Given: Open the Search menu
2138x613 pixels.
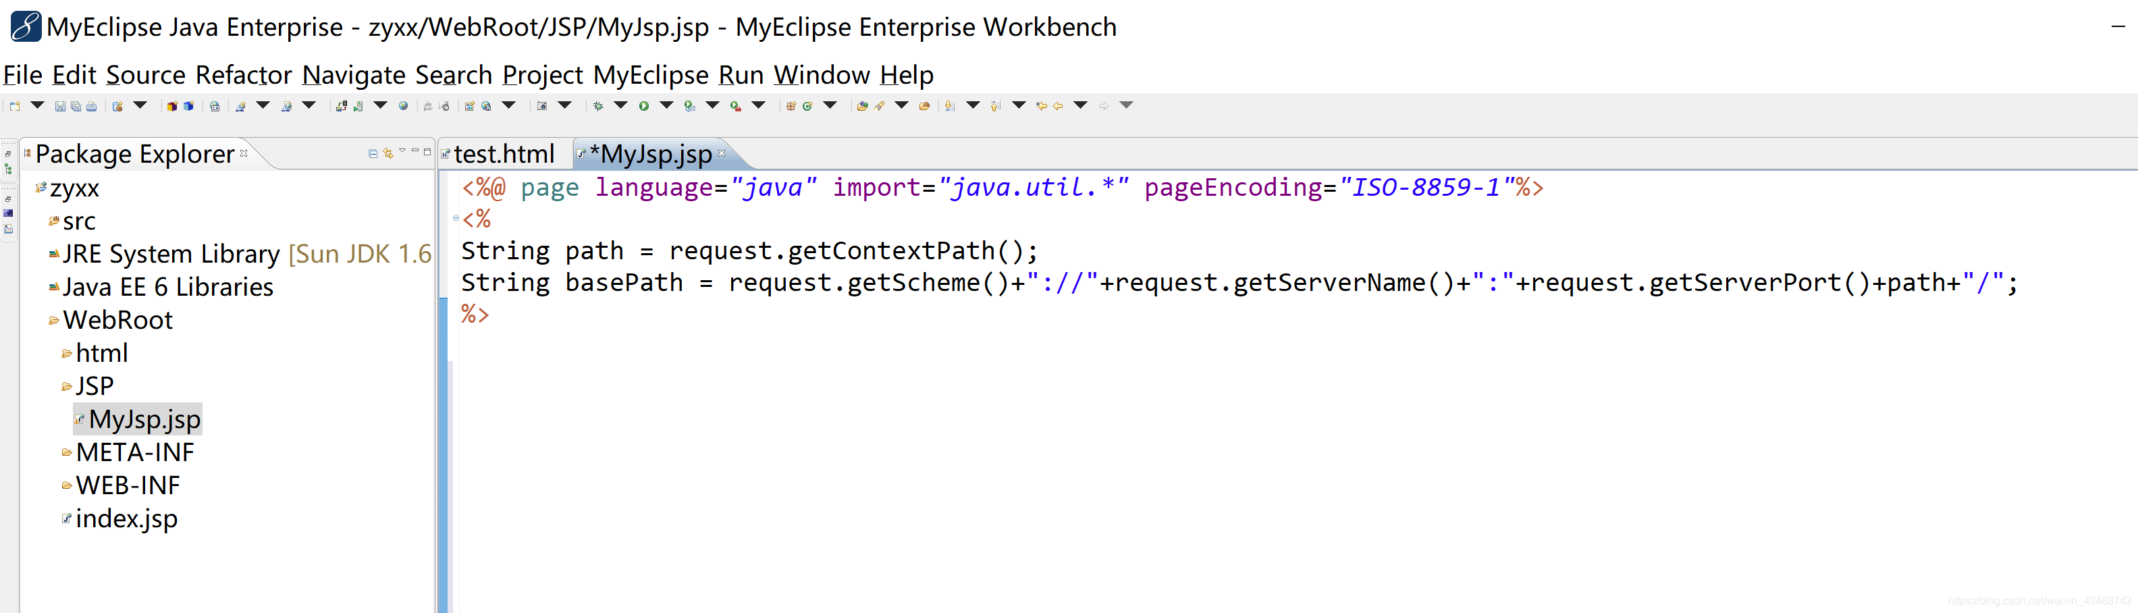Looking at the screenshot, I should coord(454,75).
